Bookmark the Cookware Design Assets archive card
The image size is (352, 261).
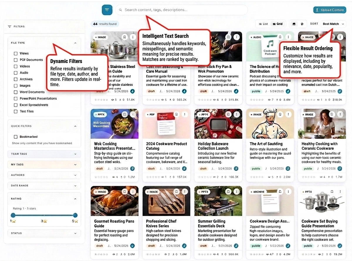pyautogui.click(x=280, y=192)
